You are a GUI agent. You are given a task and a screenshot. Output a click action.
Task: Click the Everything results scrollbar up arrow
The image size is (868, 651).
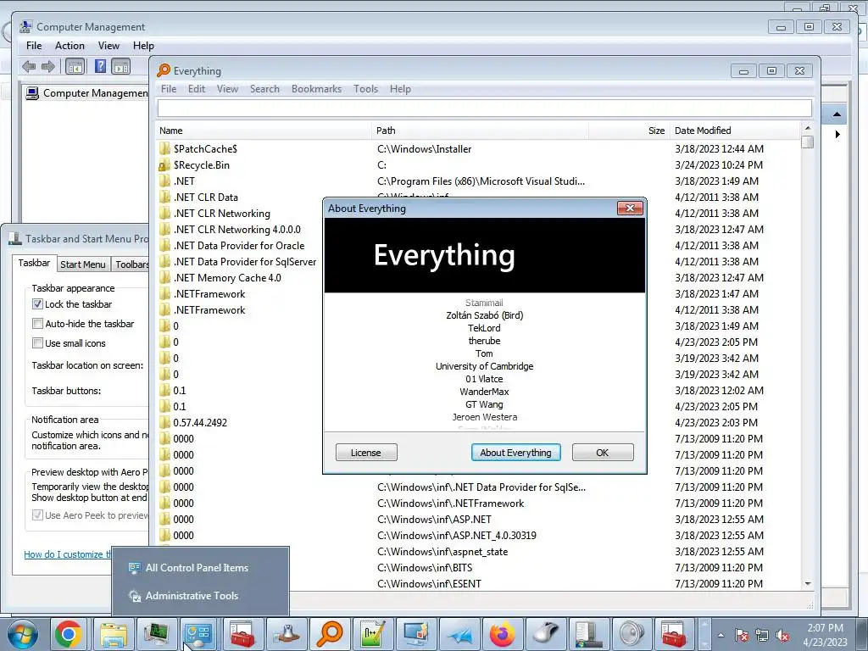click(808, 129)
